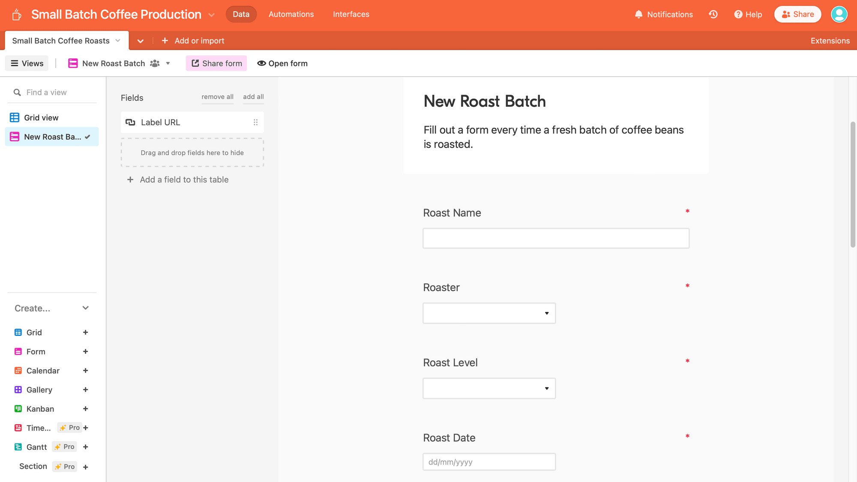Add a new Calendar view with plus icon
Viewport: 857px width, 482px height.
point(85,371)
